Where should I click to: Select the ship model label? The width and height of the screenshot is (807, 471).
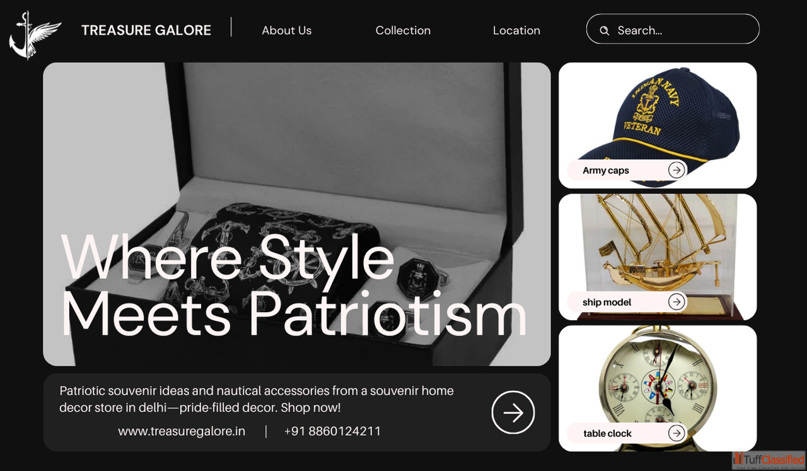(607, 302)
